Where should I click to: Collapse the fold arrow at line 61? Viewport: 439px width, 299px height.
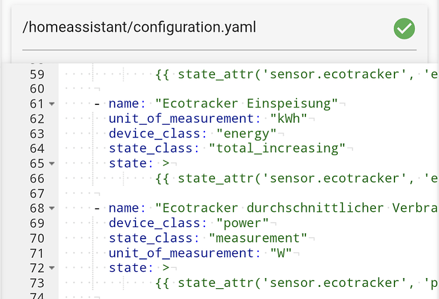52,104
